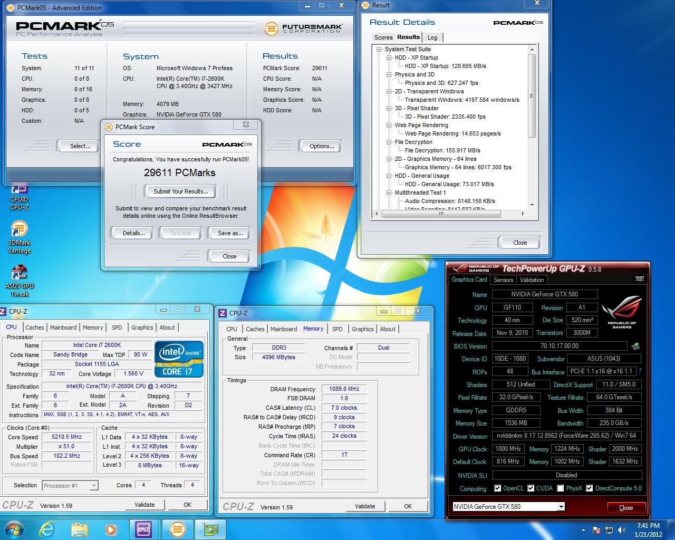Collapse the File Decryption node
Viewport: 675px width, 540px height.
[389, 142]
